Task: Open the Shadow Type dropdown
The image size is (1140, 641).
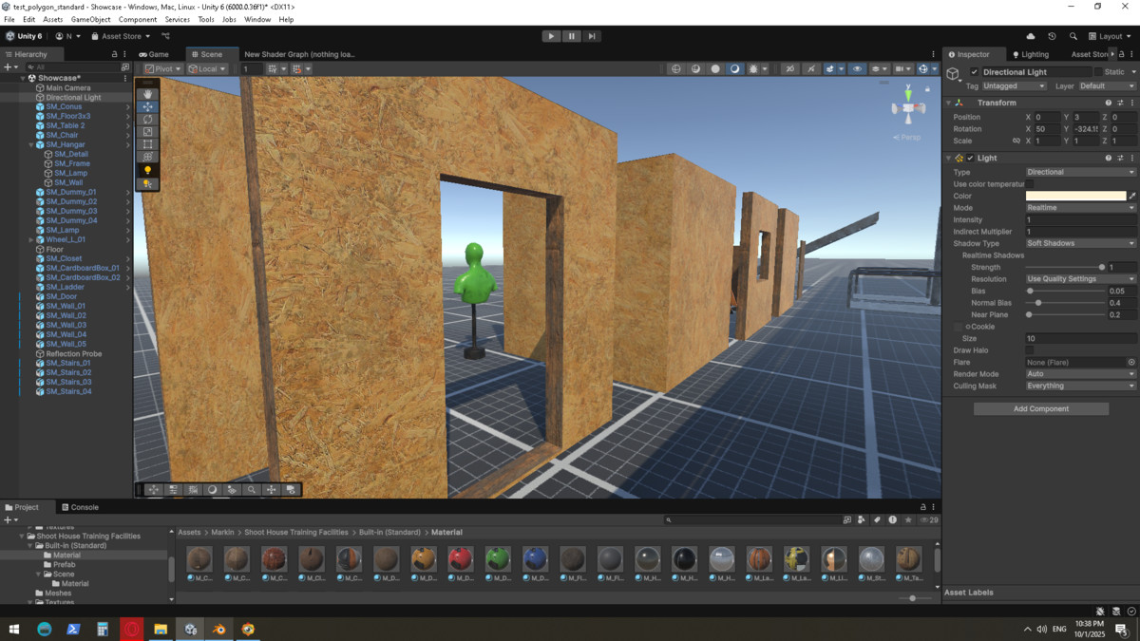Action: click(x=1080, y=243)
